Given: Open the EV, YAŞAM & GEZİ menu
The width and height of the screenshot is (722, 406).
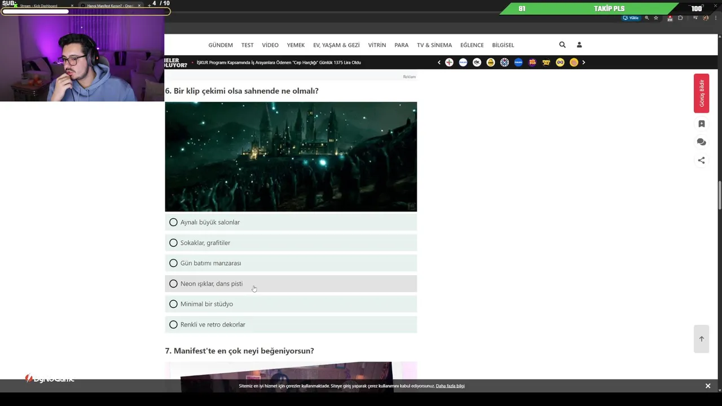Looking at the screenshot, I should coord(336,45).
